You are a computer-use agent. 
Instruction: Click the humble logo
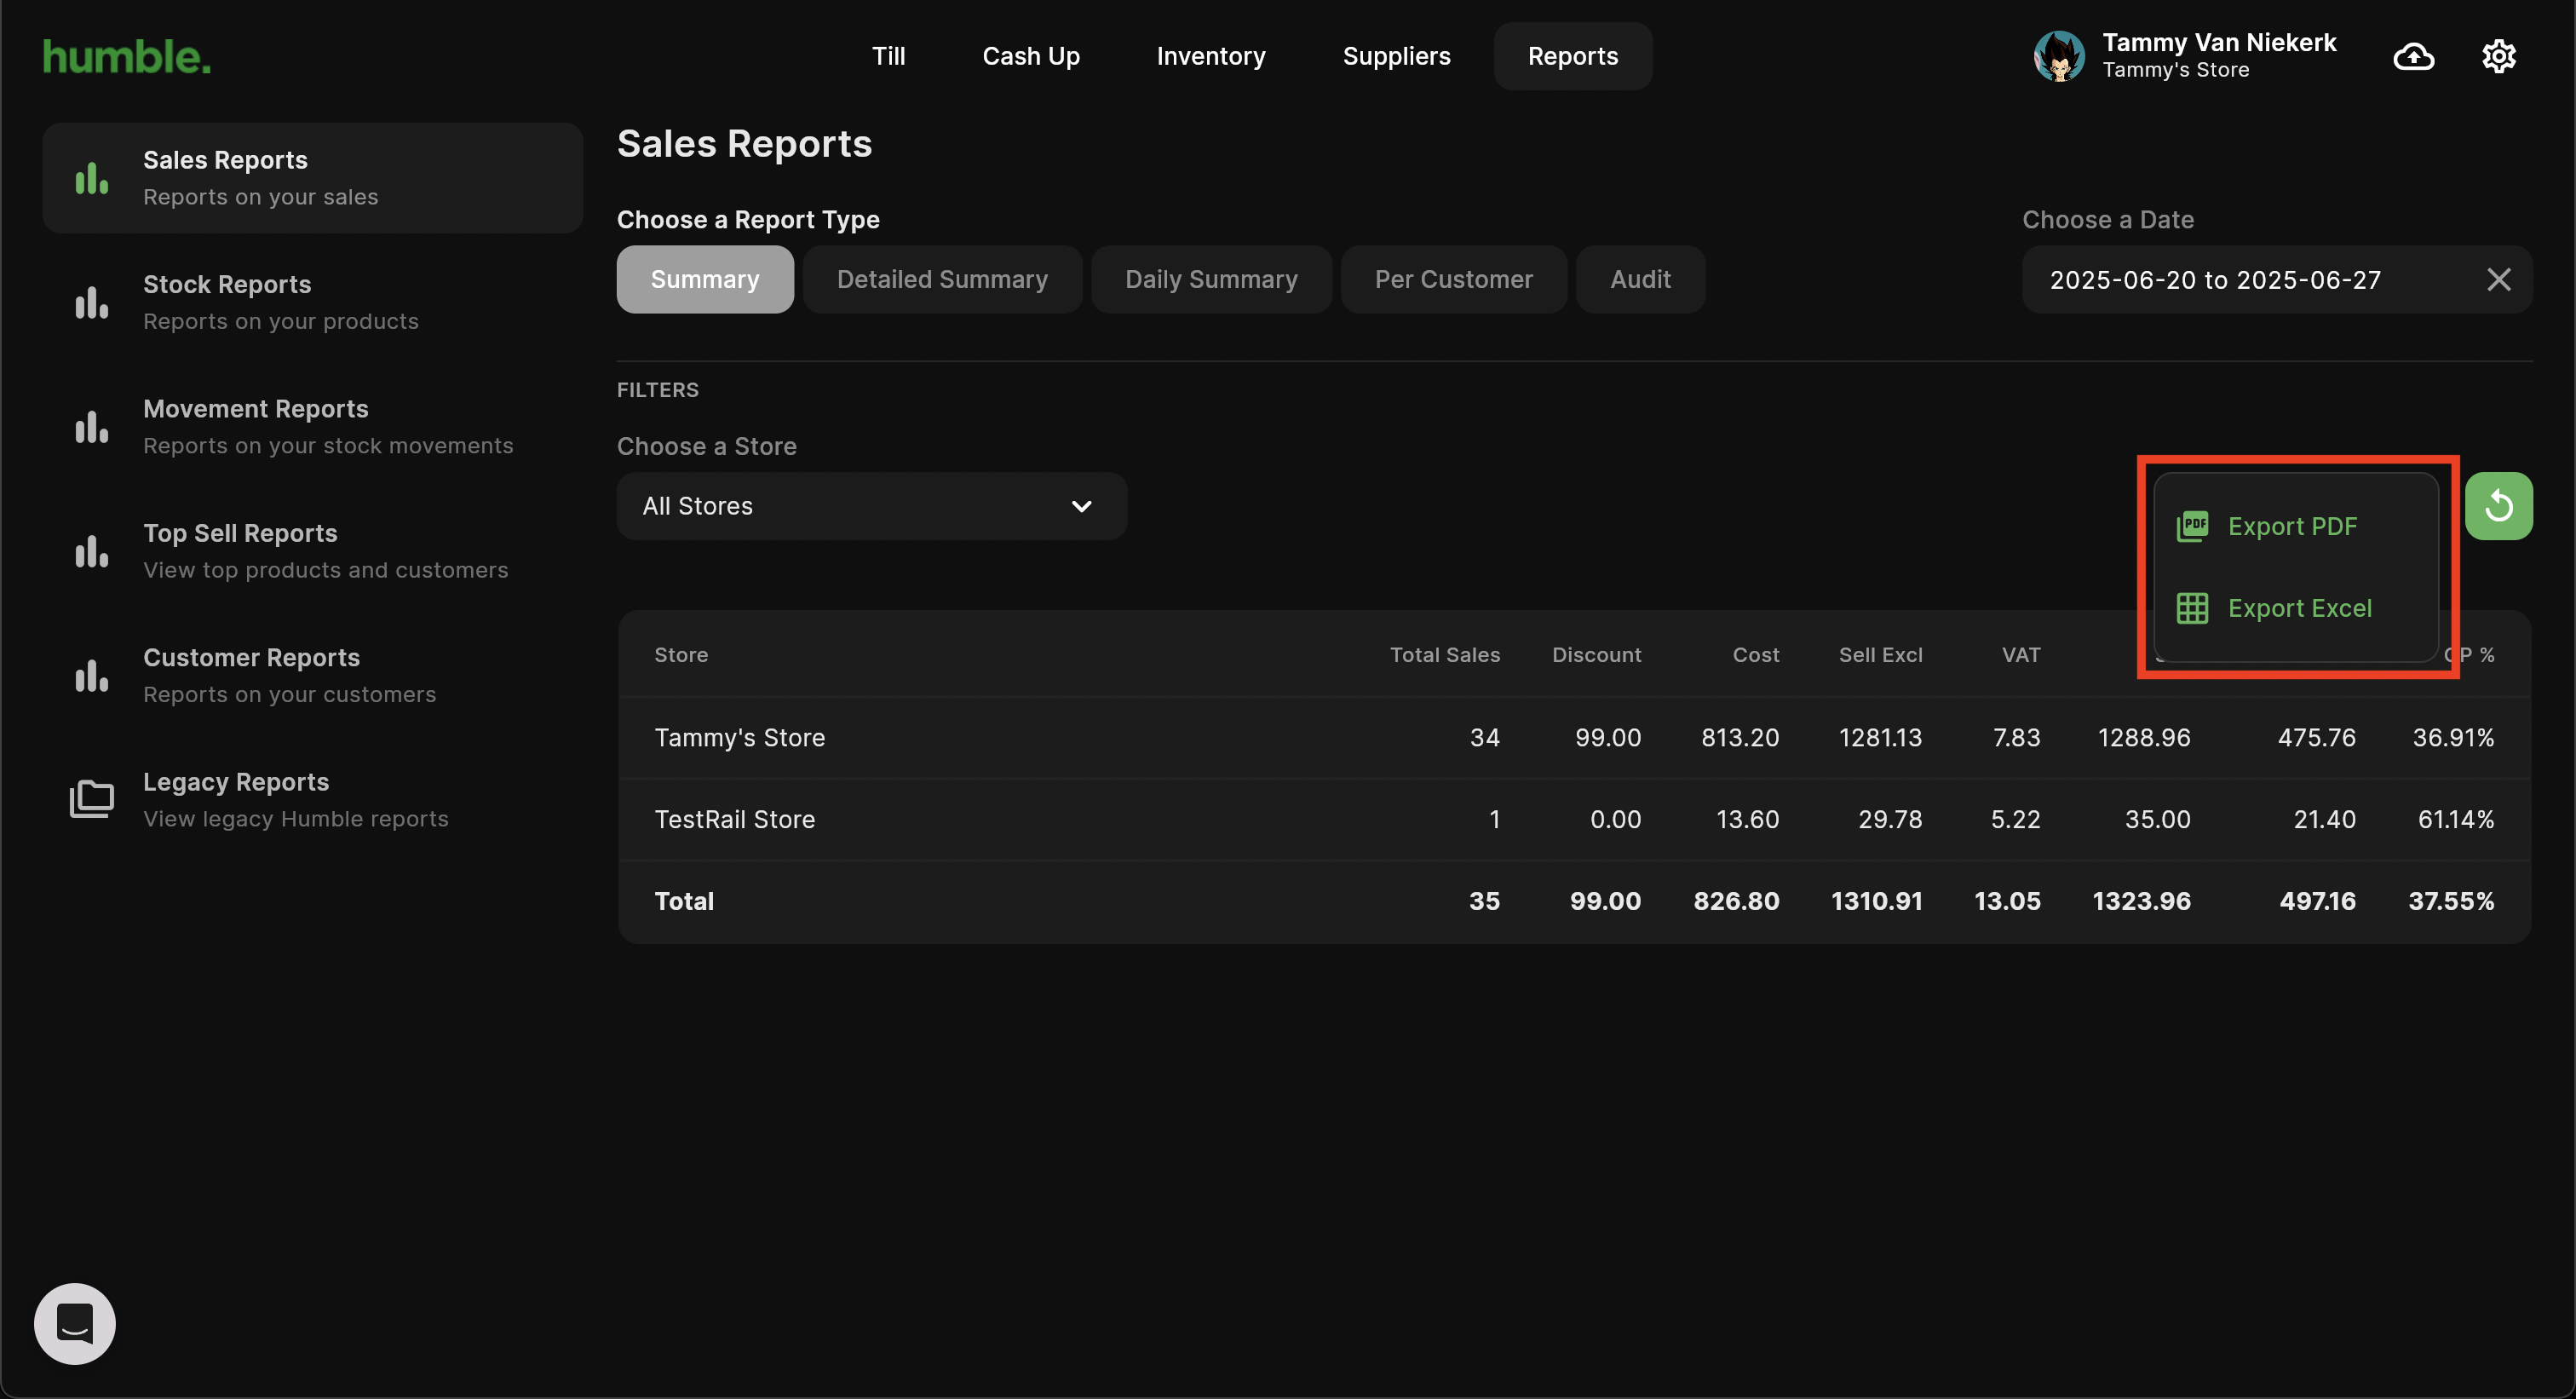coord(127,57)
